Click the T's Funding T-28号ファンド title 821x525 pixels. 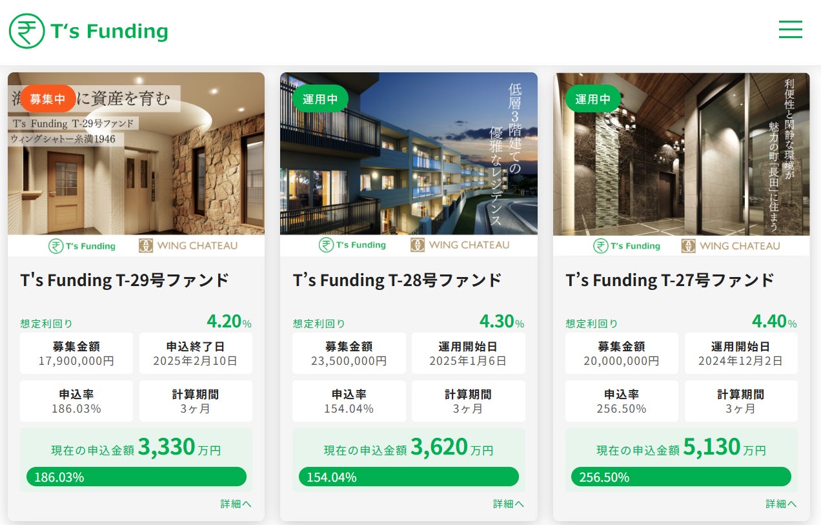[x=397, y=280]
